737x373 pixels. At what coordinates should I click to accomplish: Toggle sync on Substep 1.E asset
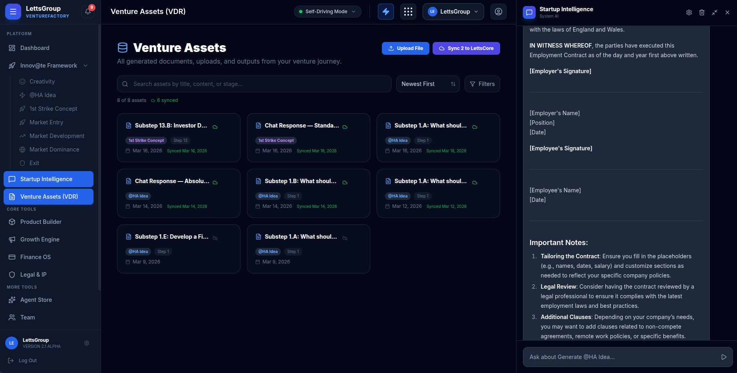tap(215, 238)
